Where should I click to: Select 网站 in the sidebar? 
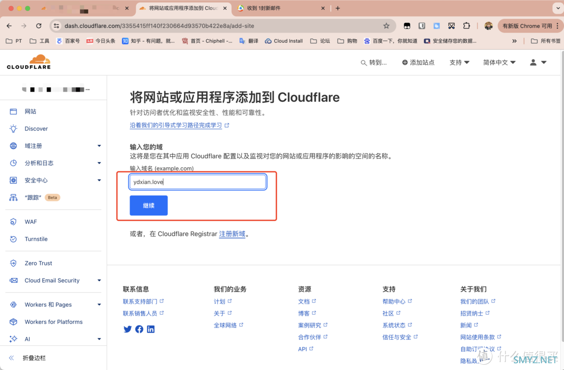point(30,111)
